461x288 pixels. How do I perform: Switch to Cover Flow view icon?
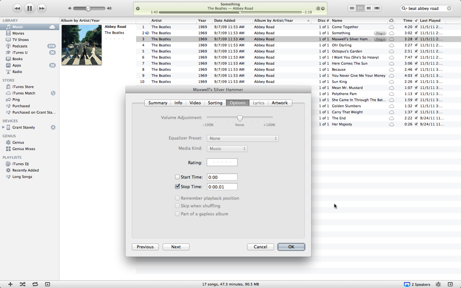tap(377, 8)
